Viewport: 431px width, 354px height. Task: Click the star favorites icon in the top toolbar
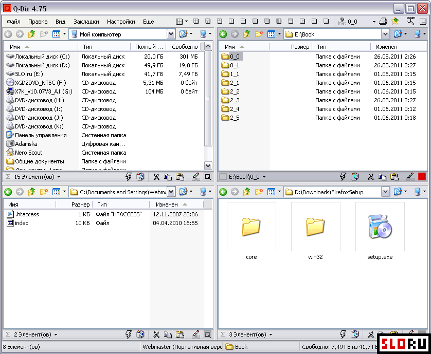pos(394,21)
